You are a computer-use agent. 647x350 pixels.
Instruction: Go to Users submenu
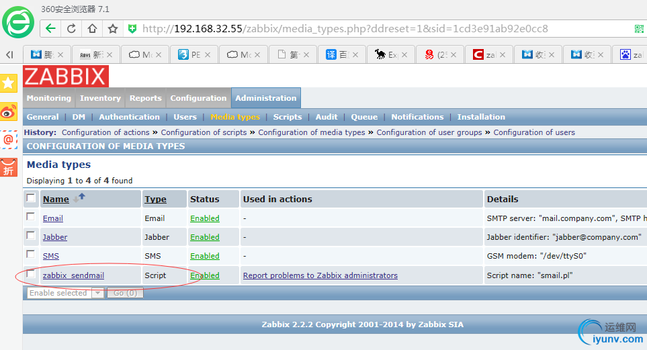[185, 117]
